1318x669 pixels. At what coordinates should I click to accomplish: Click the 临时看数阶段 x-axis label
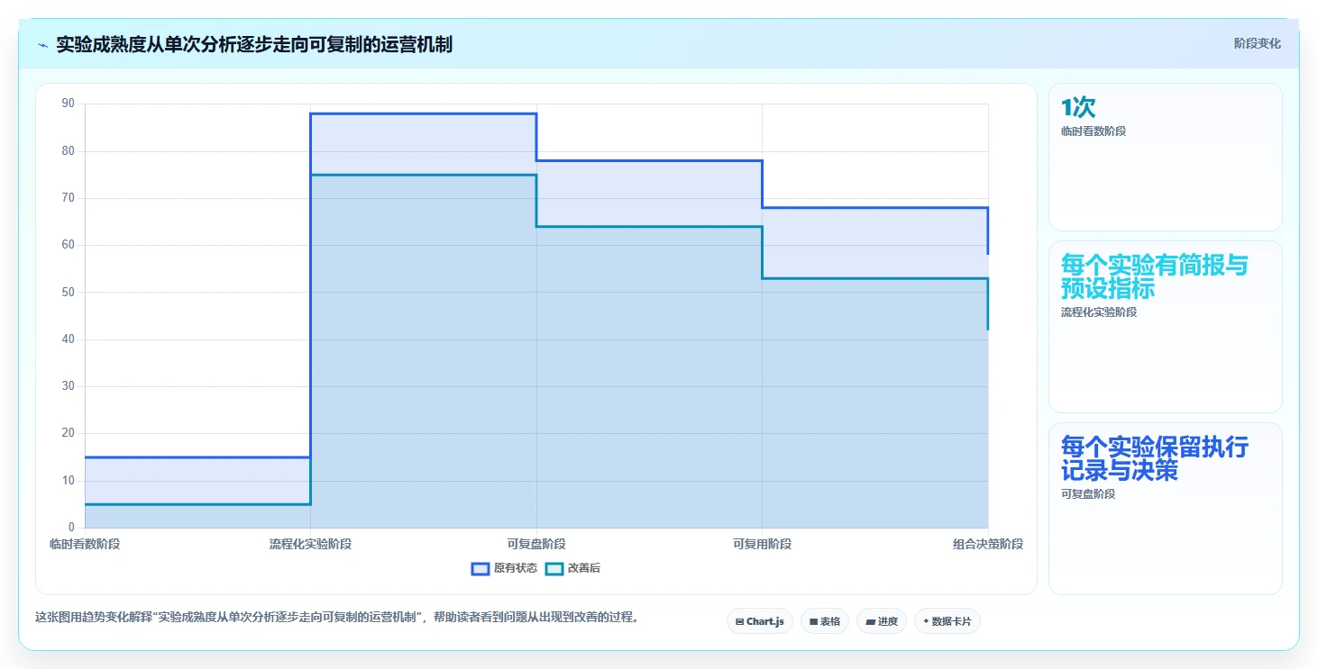coord(85,544)
